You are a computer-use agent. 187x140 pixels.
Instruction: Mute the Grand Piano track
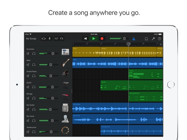(x=28, y=76)
